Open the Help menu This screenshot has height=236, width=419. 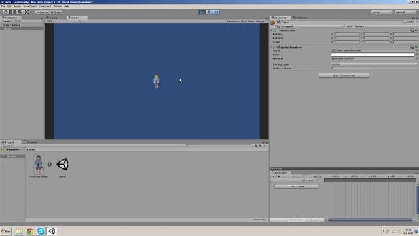(67, 6)
